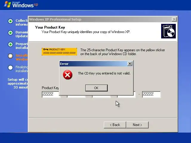The width and height of the screenshot is (191, 143).
Task: Click 'Setup will complete' time estimate text
Action: (18, 83)
